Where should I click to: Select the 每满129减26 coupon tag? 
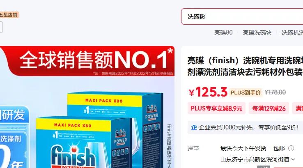coord(269,108)
